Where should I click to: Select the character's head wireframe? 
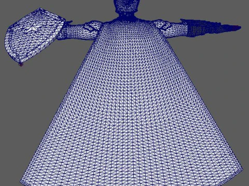126,7
